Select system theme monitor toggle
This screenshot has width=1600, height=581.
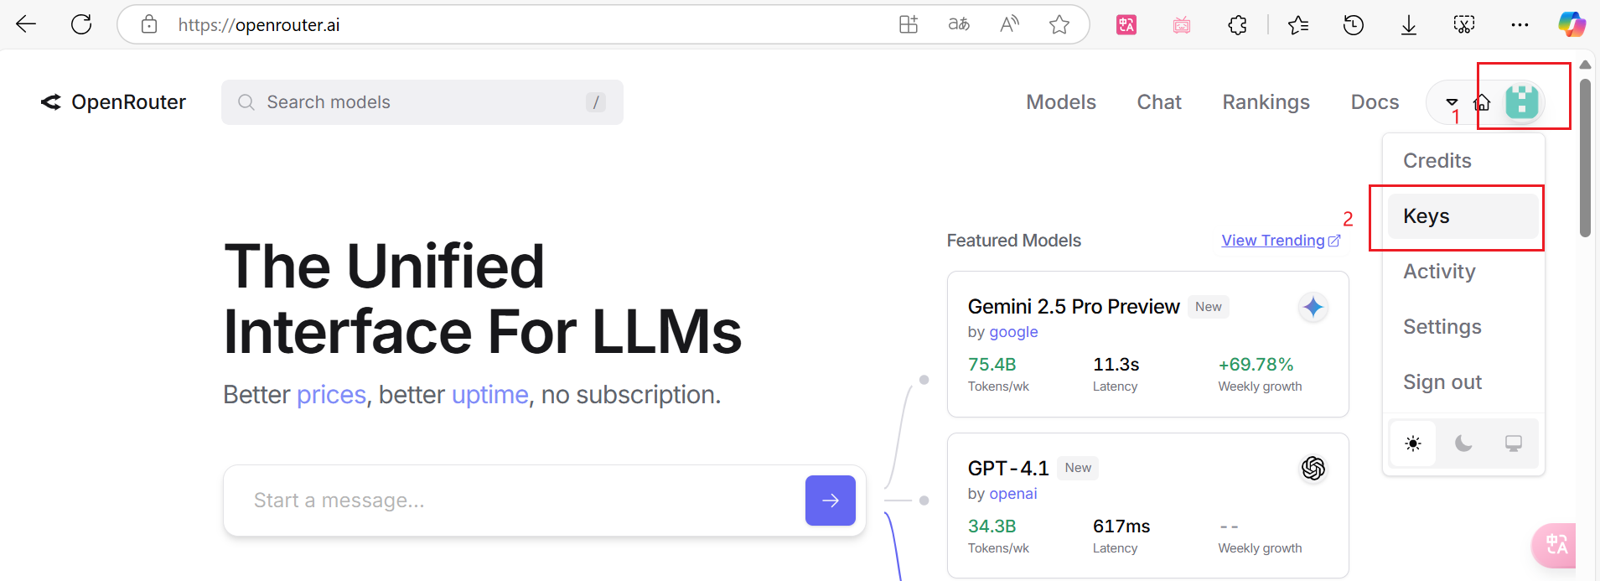click(x=1513, y=444)
